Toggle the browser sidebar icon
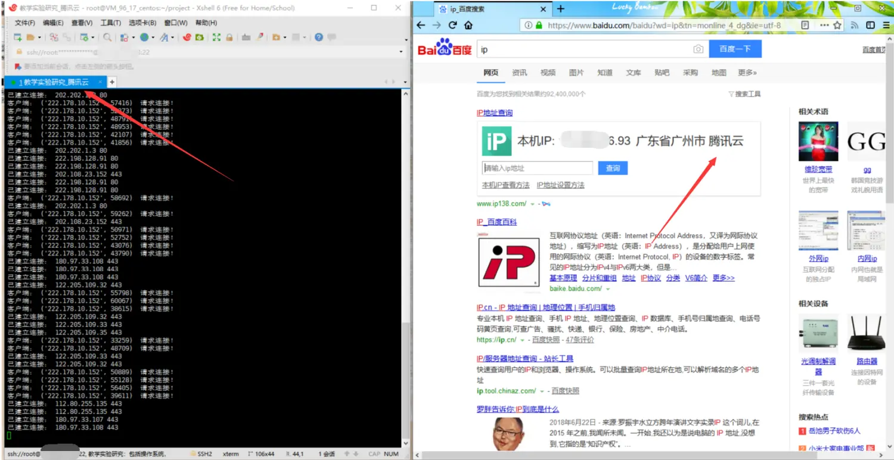Image resolution: width=894 pixels, height=460 pixels. tap(870, 25)
